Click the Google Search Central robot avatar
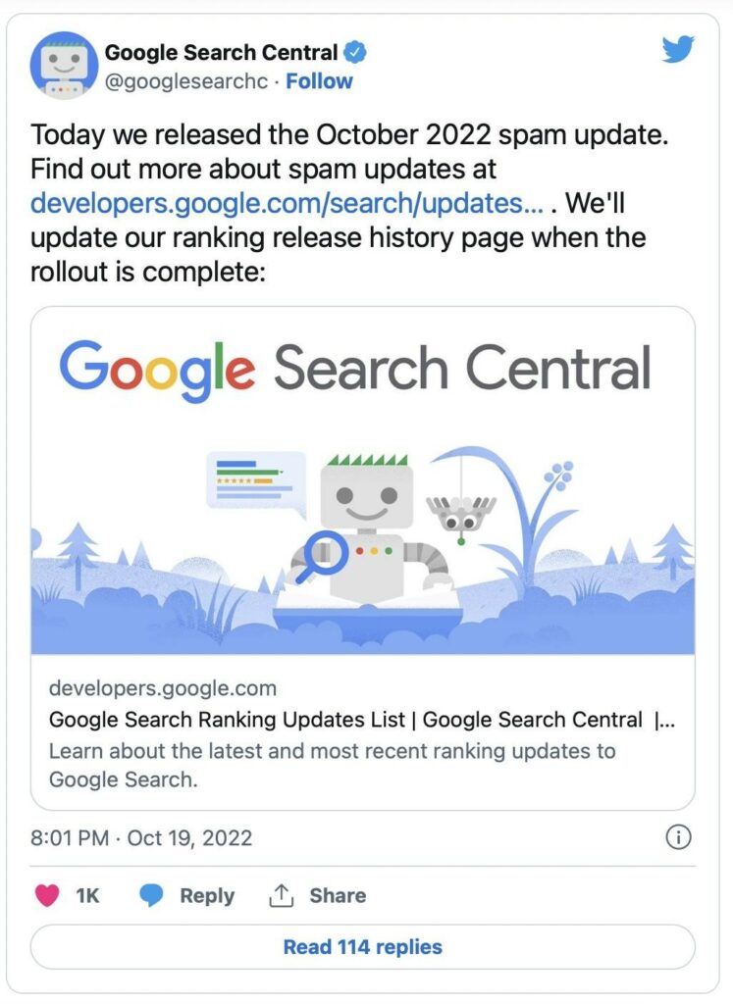 tap(62, 62)
